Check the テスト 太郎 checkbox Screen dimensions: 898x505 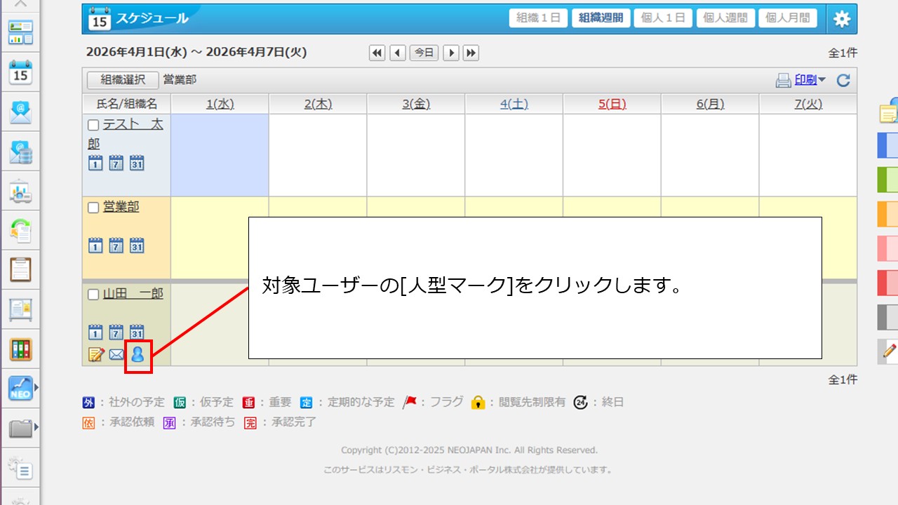pyautogui.click(x=93, y=126)
